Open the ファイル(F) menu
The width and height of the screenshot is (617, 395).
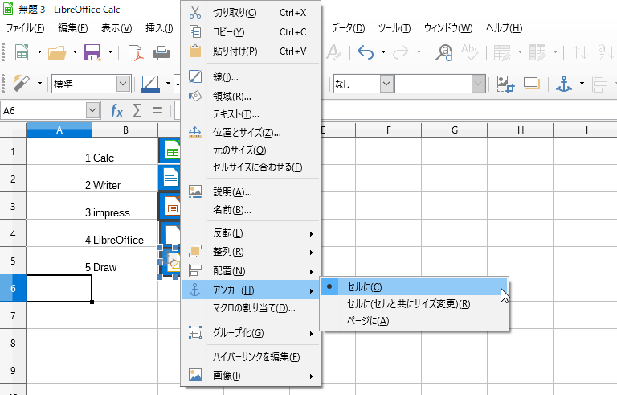pos(25,28)
